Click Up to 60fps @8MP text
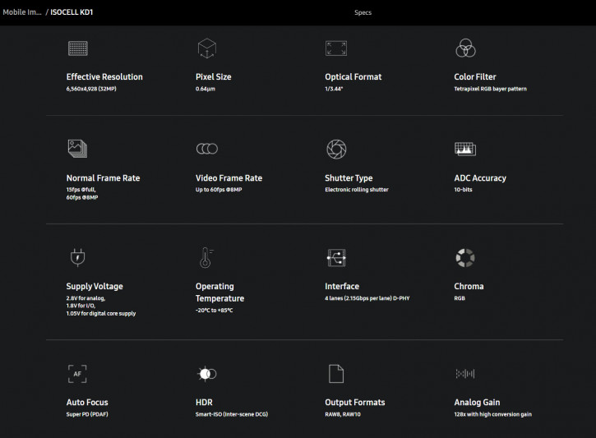596x438 pixels. [219, 190]
